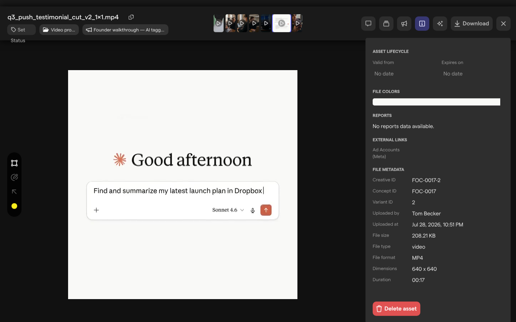Screen dimensions: 516x322
Task: Toggle the asset info panel icon
Action: click(x=422, y=24)
